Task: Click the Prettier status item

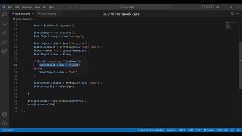Action: pos(222,130)
